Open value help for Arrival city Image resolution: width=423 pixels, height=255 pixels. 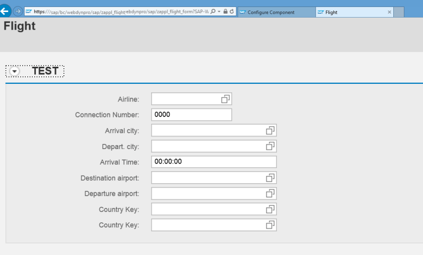[x=270, y=131]
